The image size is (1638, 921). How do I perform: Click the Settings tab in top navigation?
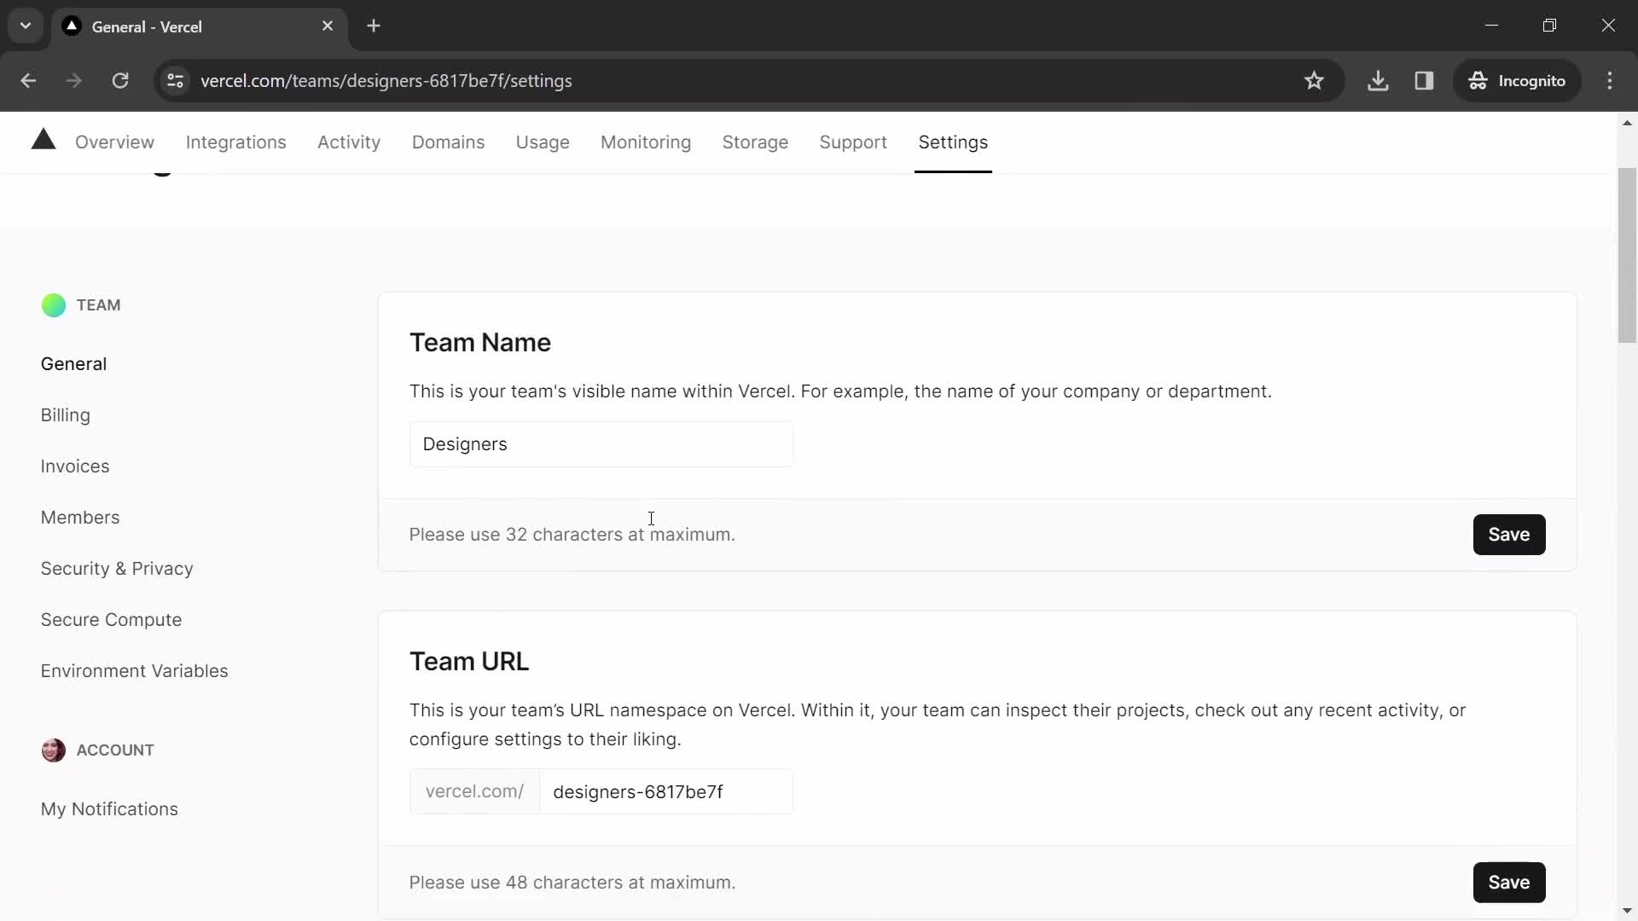(x=953, y=142)
